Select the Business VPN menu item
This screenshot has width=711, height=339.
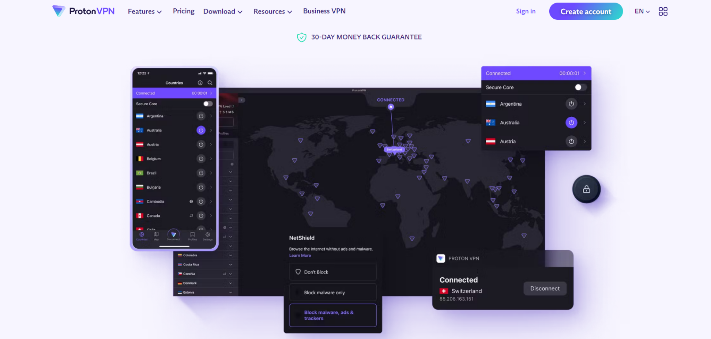(324, 11)
